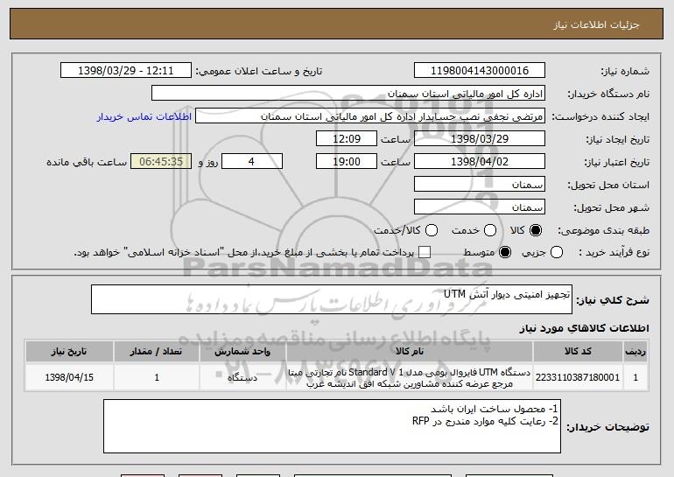Image resolution: width=674 pixels, height=477 pixels.
Task: Select the متوسط purchase type radio
Action: coord(505,252)
